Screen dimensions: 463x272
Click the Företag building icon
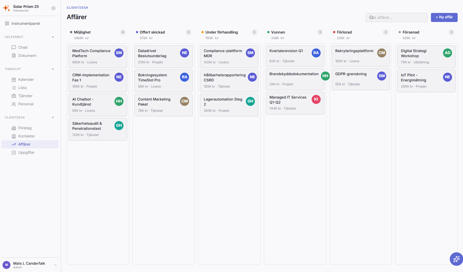click(x=14, y=128)
